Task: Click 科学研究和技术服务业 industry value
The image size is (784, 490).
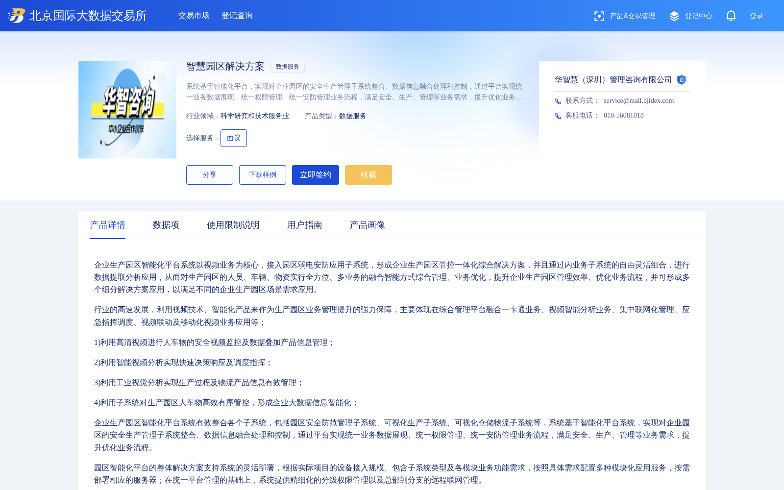Action: point(255,116)
